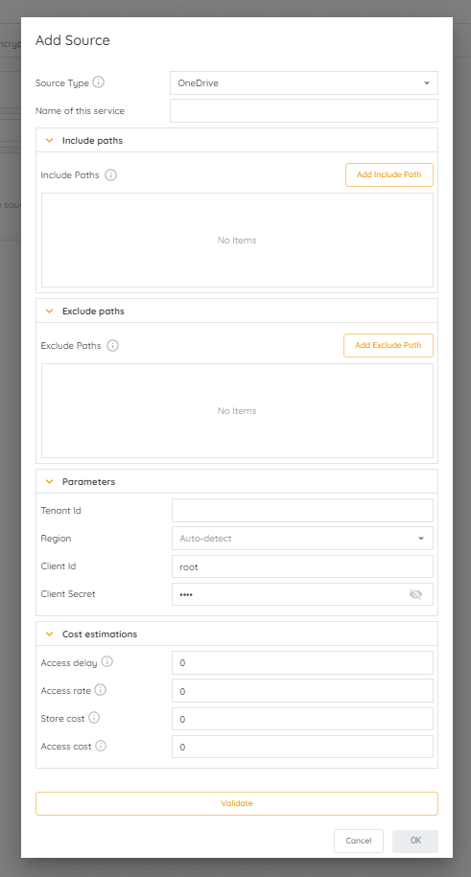Collapse the Cost estimations section
This screenshot has height=877, width=471.
click(x=49, y=634)
